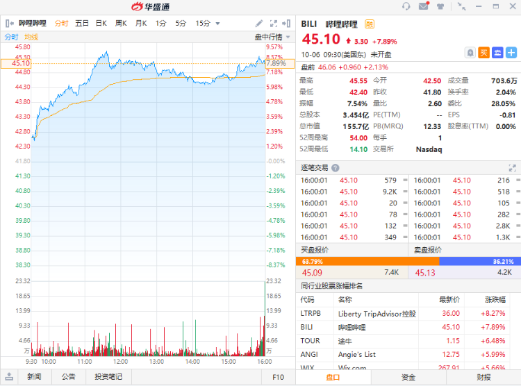Click the 名称 column header
Image resolution: width=521 pixels, height=386 pixels.
[x=345, y=300]
